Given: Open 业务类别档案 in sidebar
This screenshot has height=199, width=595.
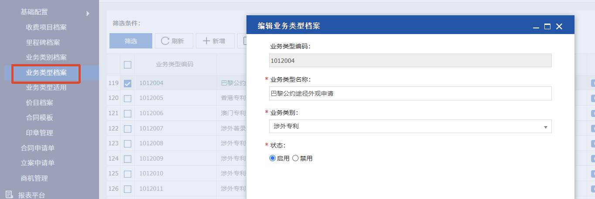Looking at the screenshot, I should pos(46,58).
